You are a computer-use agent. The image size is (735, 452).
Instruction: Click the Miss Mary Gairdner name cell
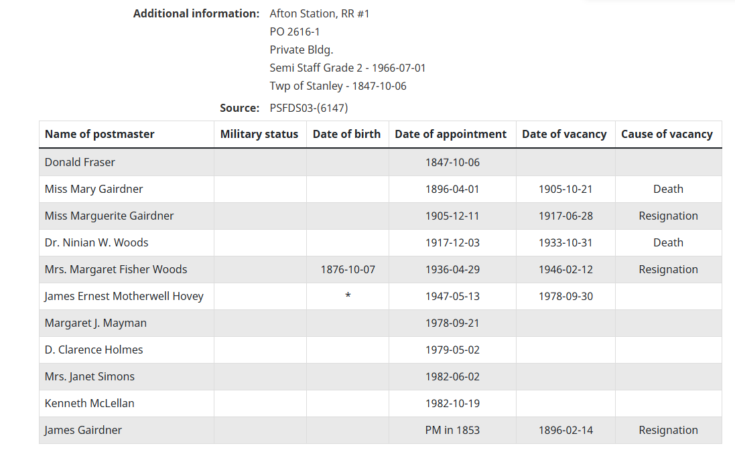point(94,189)
